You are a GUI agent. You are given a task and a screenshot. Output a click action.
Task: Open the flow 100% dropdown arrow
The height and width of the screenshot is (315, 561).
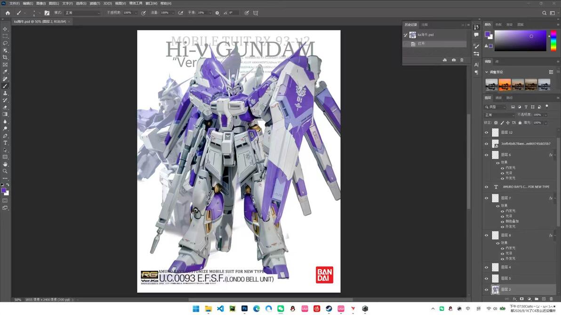coord(173,13)
